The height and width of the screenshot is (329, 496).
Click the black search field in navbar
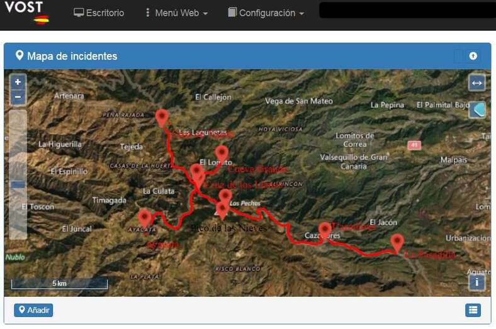tap(407, 10)
